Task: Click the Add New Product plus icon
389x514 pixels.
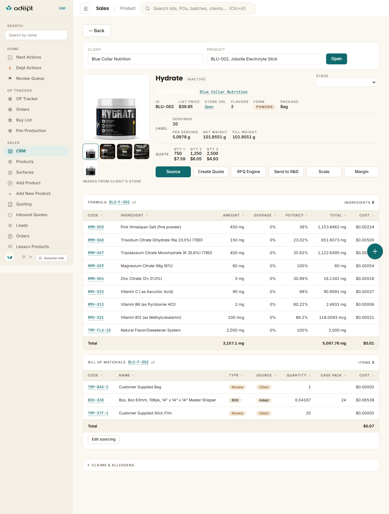Action: (10, 194)
